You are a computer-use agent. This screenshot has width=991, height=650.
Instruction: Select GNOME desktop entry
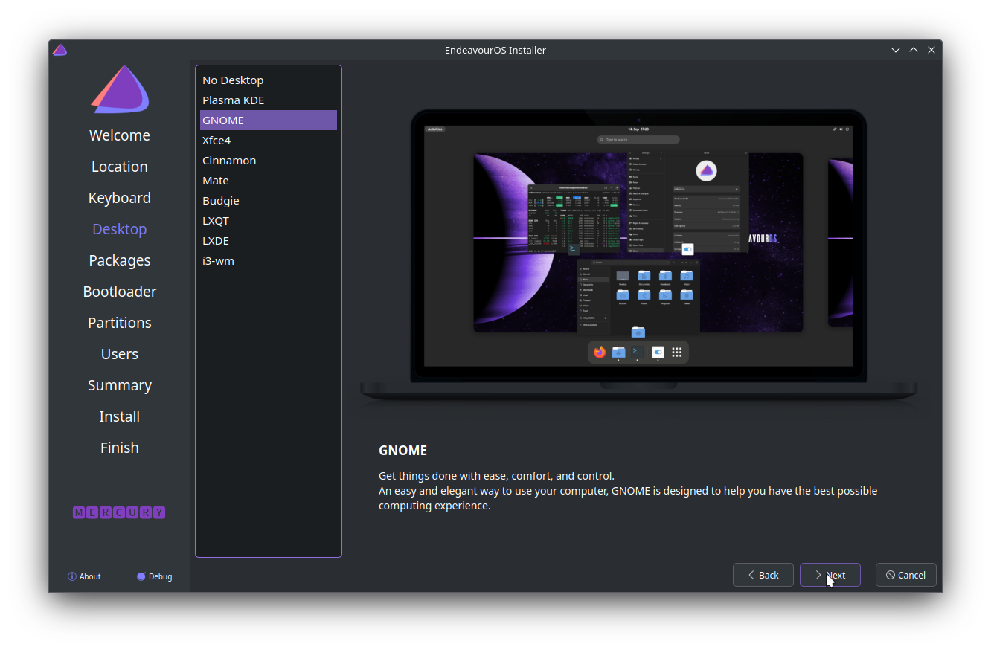(269, 120)
